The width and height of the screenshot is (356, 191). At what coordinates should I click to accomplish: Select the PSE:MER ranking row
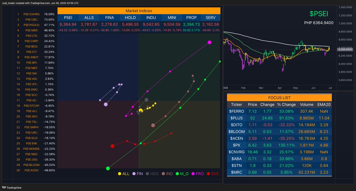click(36, 30)
